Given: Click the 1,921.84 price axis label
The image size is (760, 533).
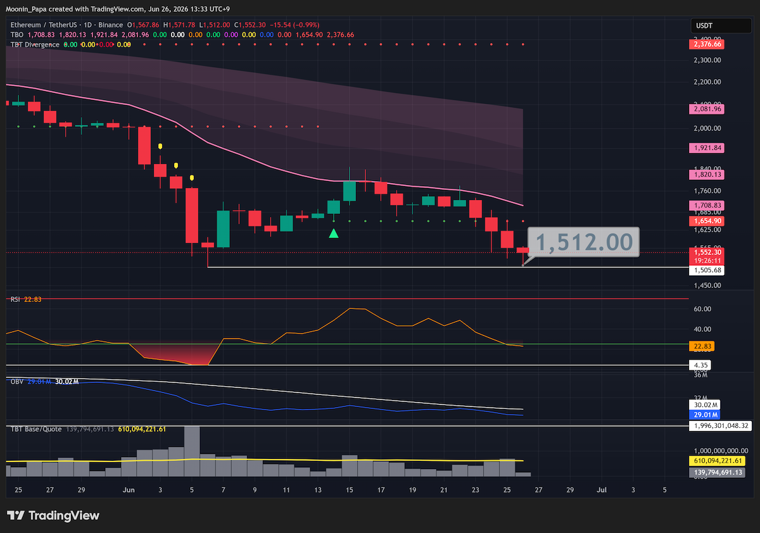Looking at the screenshot, I should pyautogui.click(x=708, y=147).
